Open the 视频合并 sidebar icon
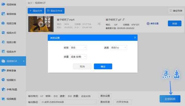 3,51
